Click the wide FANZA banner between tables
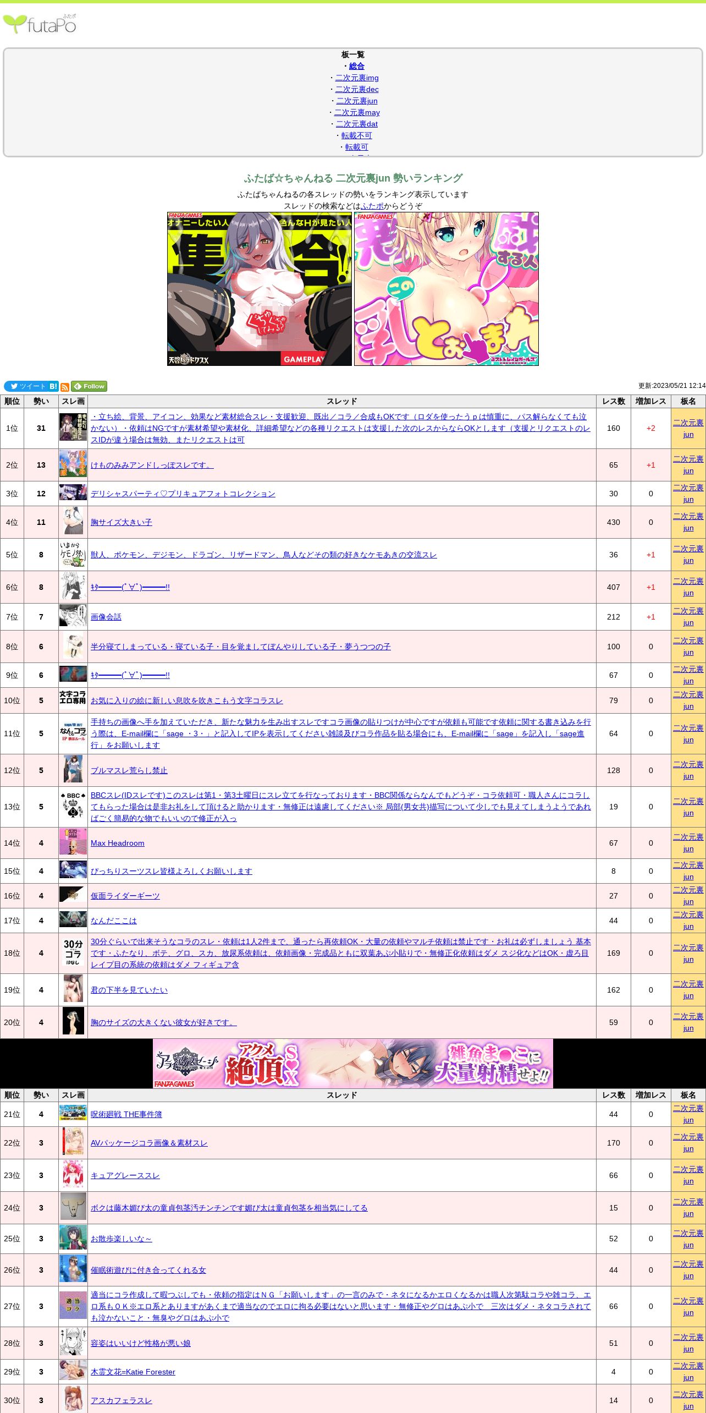 353,1064
